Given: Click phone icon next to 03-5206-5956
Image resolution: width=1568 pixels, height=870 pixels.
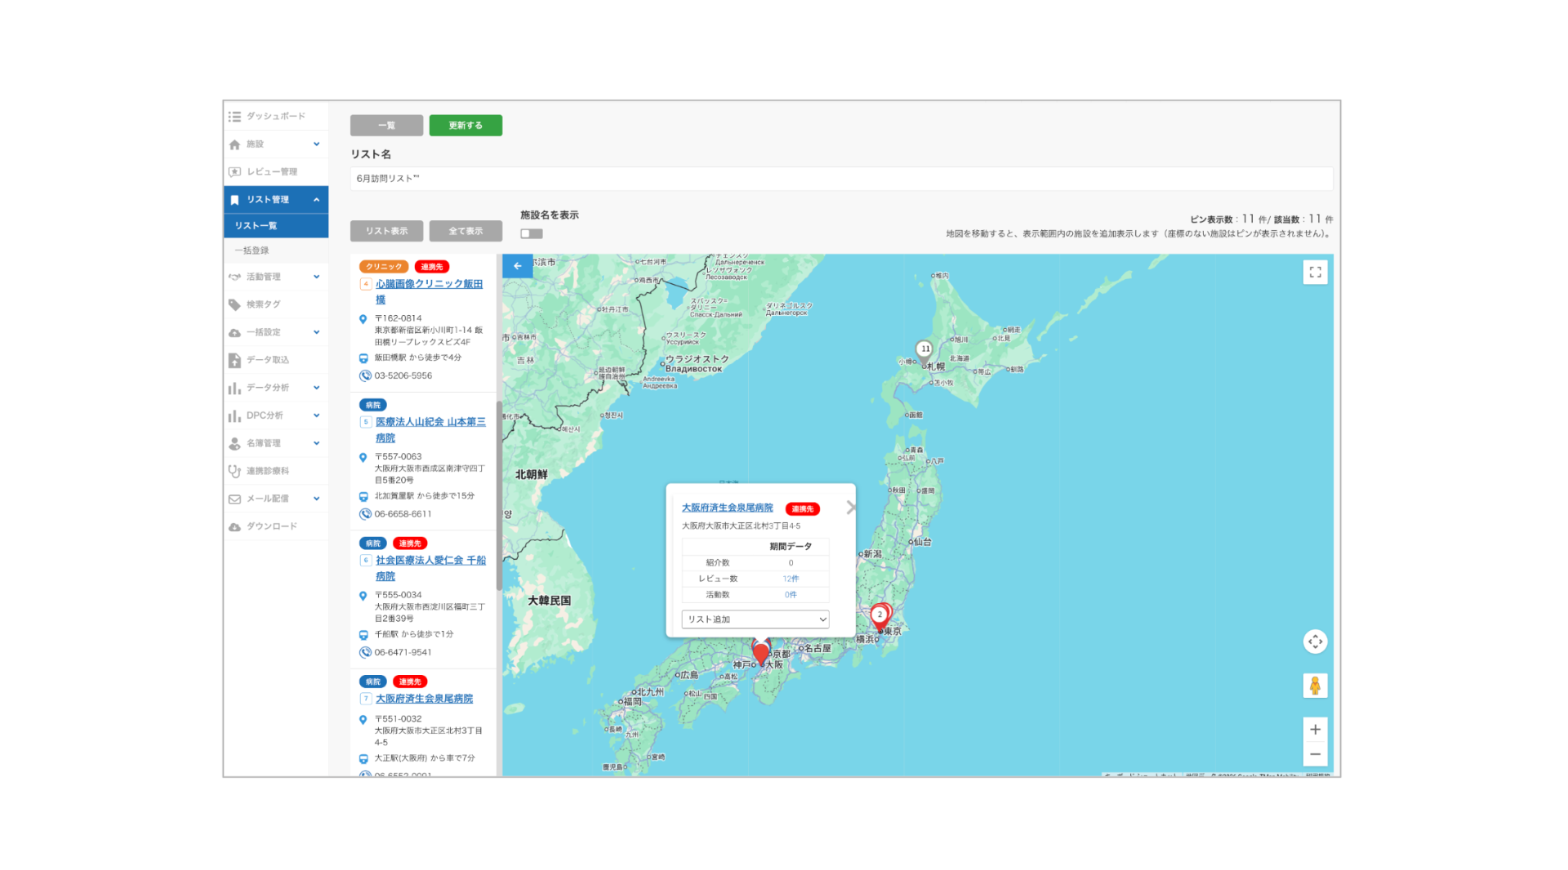Looking at the screenshot, I should pyautogui.click(x=365, y=375).
